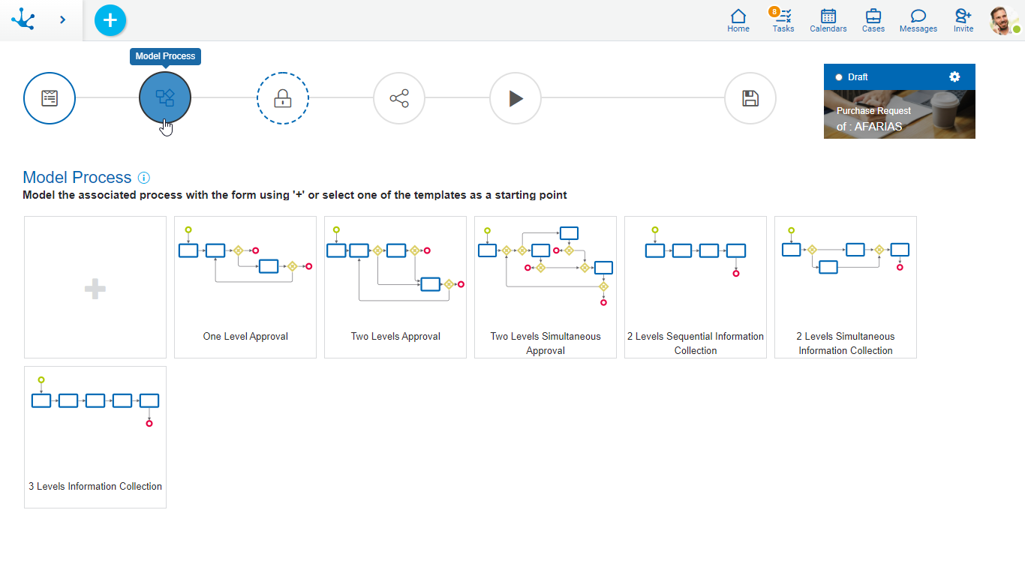Open Tasks with notification badge
The width and height of the screenshot is (1025, 576).
783,20
